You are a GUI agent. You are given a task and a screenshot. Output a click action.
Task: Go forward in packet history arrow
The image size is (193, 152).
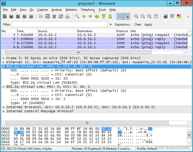[90, 16]
